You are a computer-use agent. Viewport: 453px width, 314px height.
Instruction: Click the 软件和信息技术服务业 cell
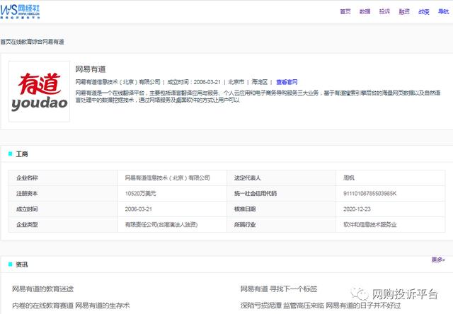(x=390, y=224)
